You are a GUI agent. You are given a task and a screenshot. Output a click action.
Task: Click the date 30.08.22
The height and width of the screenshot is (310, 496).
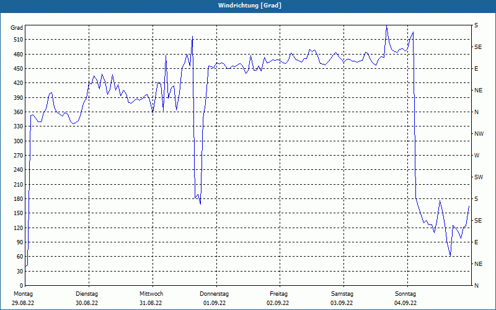pos(87,303)
